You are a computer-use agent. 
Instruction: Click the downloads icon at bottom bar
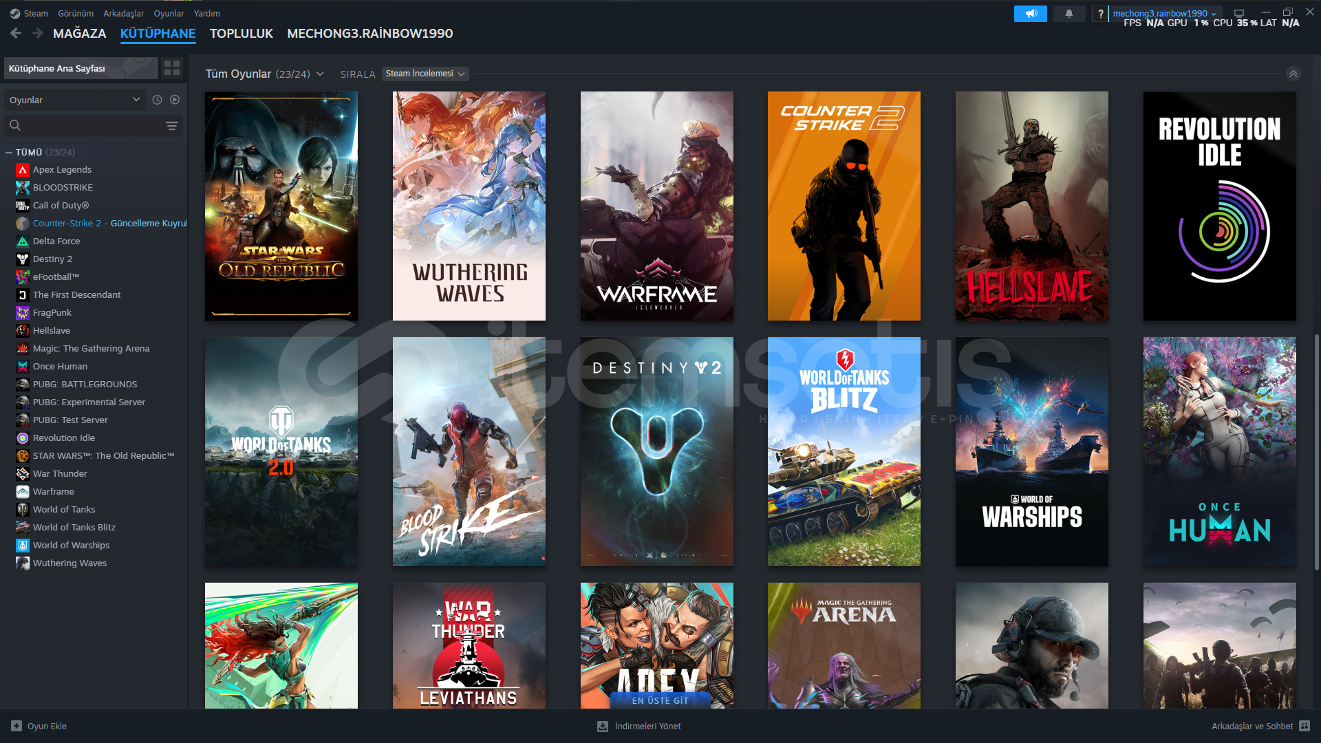[x=603, y=726]
